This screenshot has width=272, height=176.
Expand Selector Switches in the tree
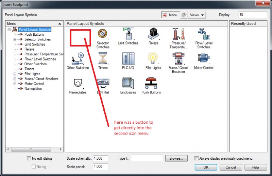tap(15, 39)
